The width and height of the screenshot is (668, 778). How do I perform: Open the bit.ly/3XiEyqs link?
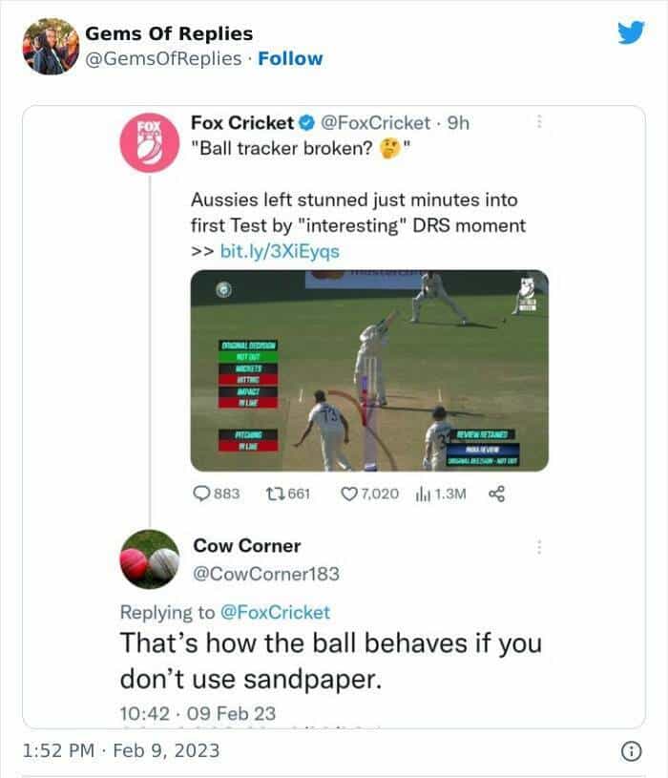coord(280,251)
